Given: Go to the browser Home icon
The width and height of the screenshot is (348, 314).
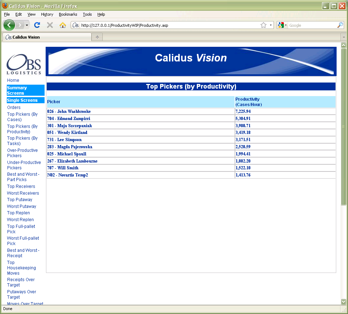Looking at the screenshot, I should click(63, 25).
